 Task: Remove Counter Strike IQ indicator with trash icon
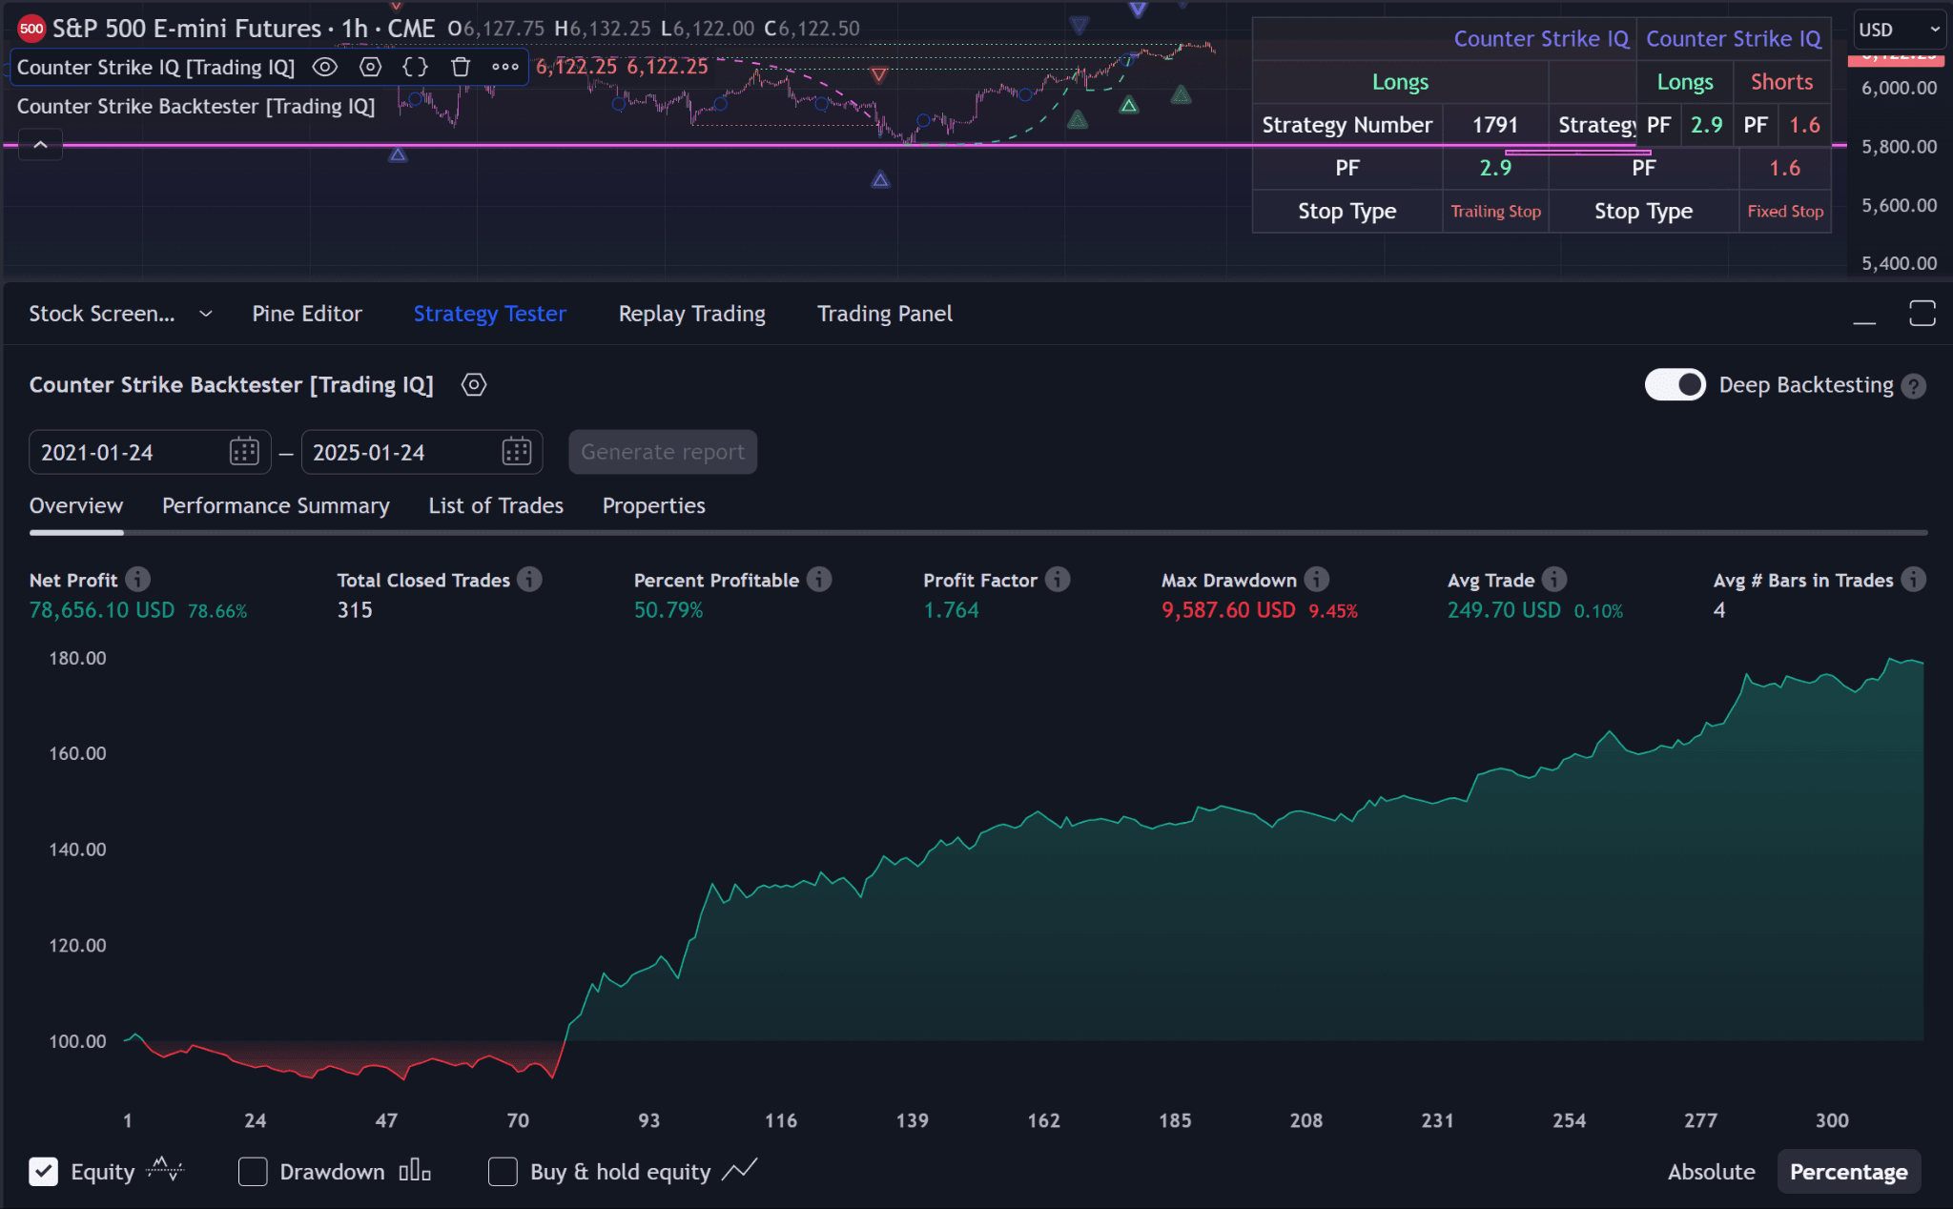click(x=461, y=67)
